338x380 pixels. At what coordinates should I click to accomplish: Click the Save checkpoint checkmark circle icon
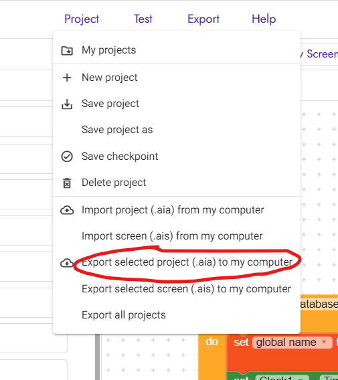[67, 157]
